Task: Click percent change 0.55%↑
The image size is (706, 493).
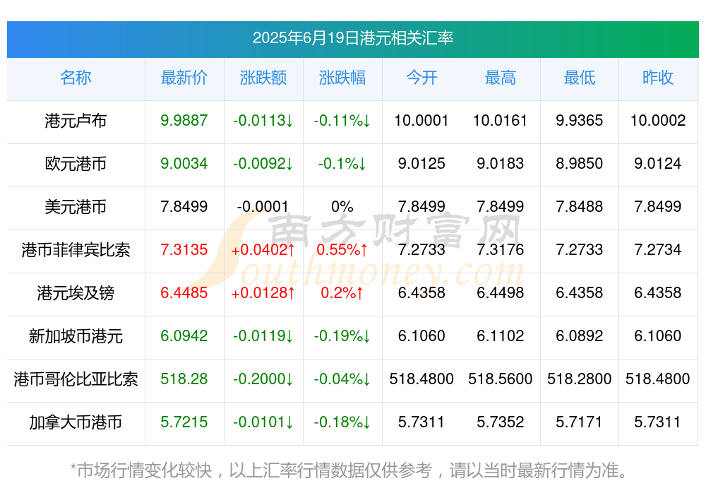Action: tap(342, 249)
